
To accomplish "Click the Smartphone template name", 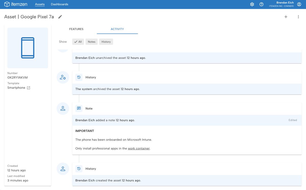I will point(16,88).
